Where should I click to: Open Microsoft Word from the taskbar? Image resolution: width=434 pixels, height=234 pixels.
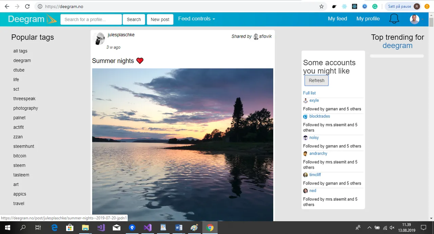[179, 228]
